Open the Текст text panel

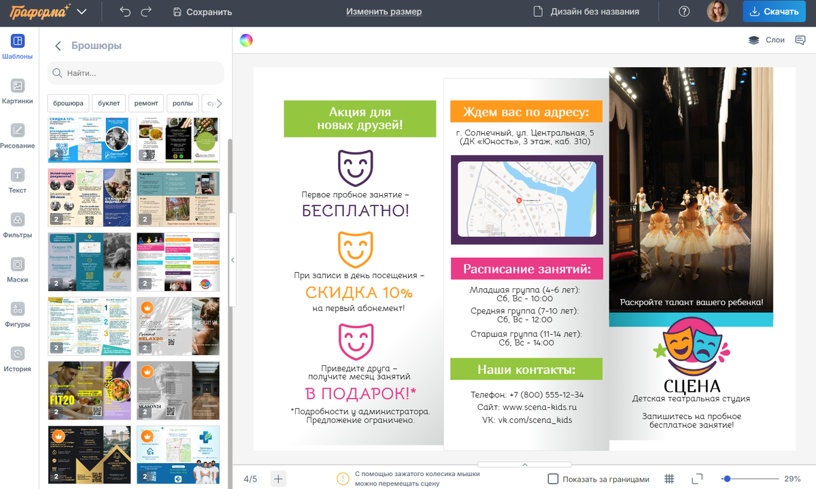point(18,182)
